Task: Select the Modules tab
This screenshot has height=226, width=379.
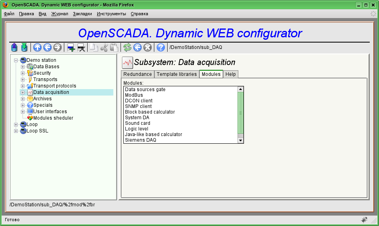Action: (x=211, y=74)
